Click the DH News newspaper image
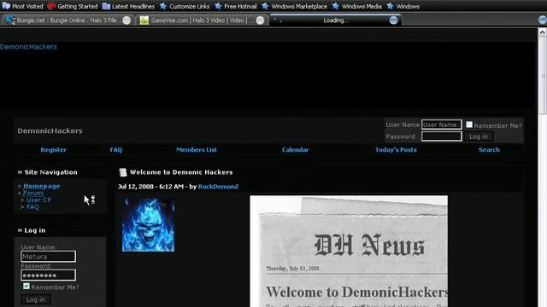Image resolution: width=547 pixels, height=307 pixels. (349, 252)
